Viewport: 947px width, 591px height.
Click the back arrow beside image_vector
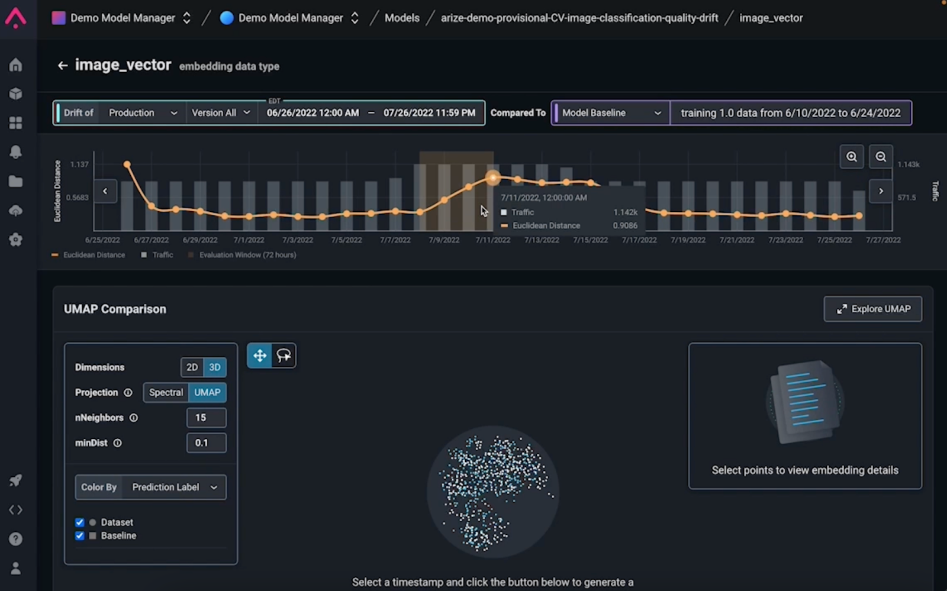(x=62, y=66)
